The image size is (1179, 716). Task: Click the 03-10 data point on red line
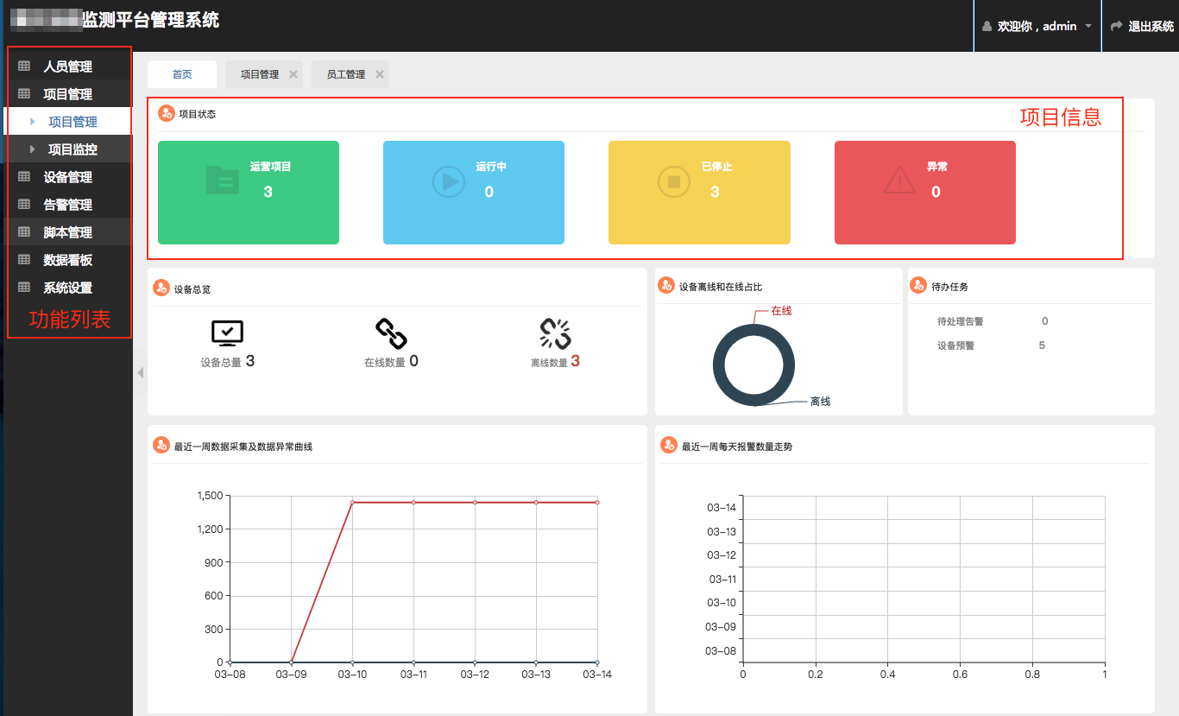(x=352, y=502)
